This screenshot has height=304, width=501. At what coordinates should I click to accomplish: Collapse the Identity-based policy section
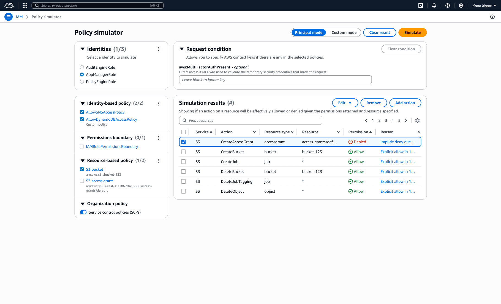tap(83, 104)
